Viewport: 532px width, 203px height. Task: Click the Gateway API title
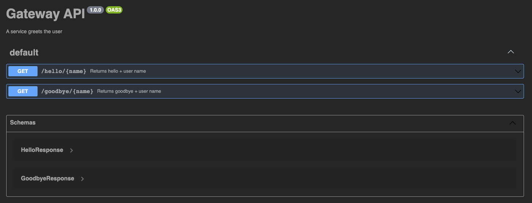click(x=46, y=14)
